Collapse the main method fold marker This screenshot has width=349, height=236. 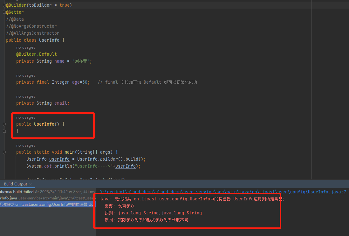4,152
